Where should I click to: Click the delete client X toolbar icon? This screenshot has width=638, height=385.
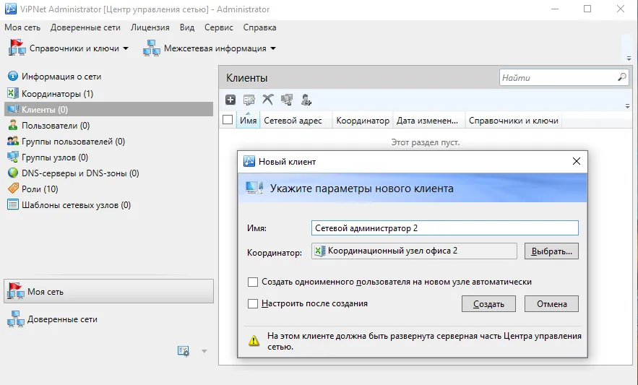pyautogui.click(x=268, y=99)
